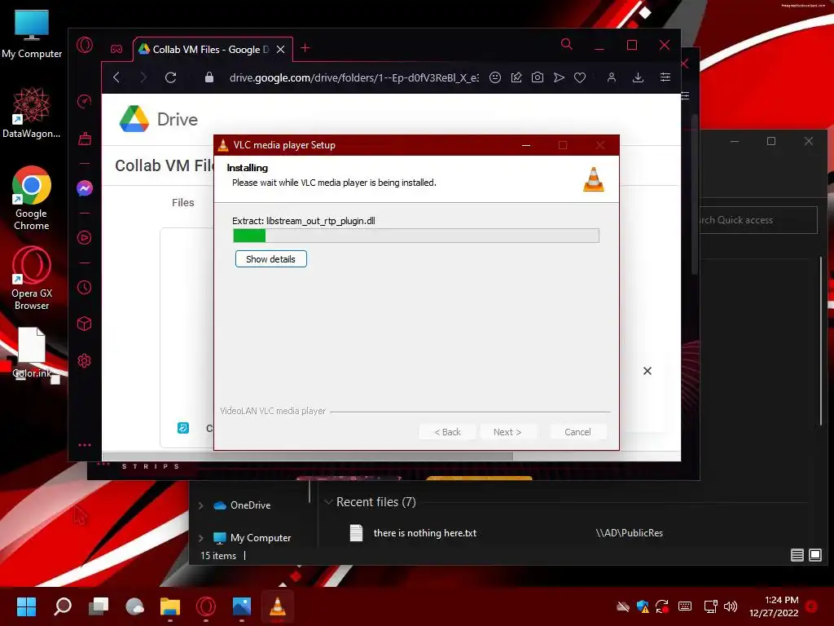Select file there is nothing here.txt
This screenshot has height=626, width=834.
[424, 533]
